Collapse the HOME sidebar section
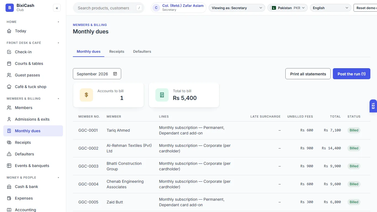377x212 pixels. pyautogui.click(x=58, y=22)
